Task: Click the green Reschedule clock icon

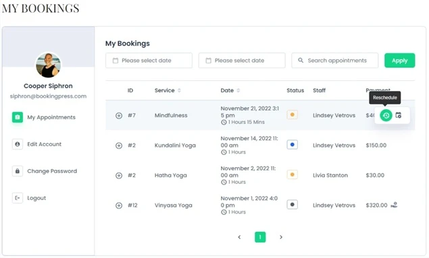Action: click(x=386, y=115)
